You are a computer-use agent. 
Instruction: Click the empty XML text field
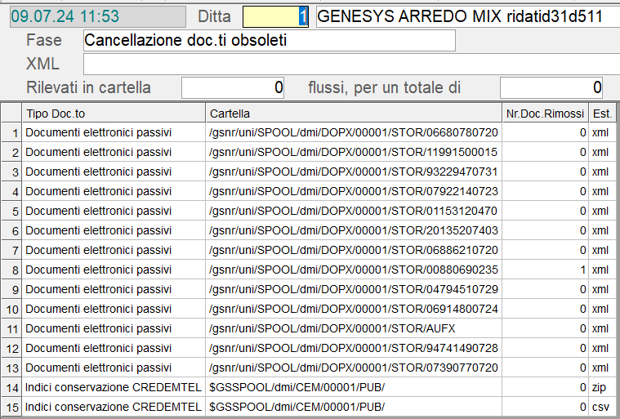tap(350, 65)
